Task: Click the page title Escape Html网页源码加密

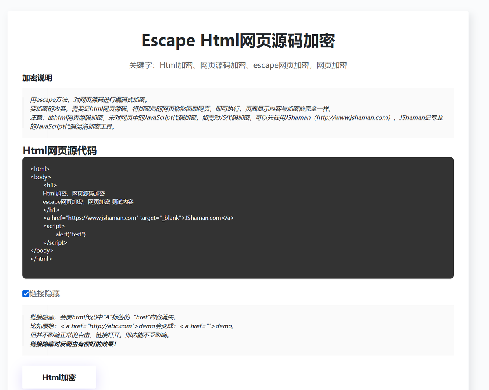Action: click(238, 40)
